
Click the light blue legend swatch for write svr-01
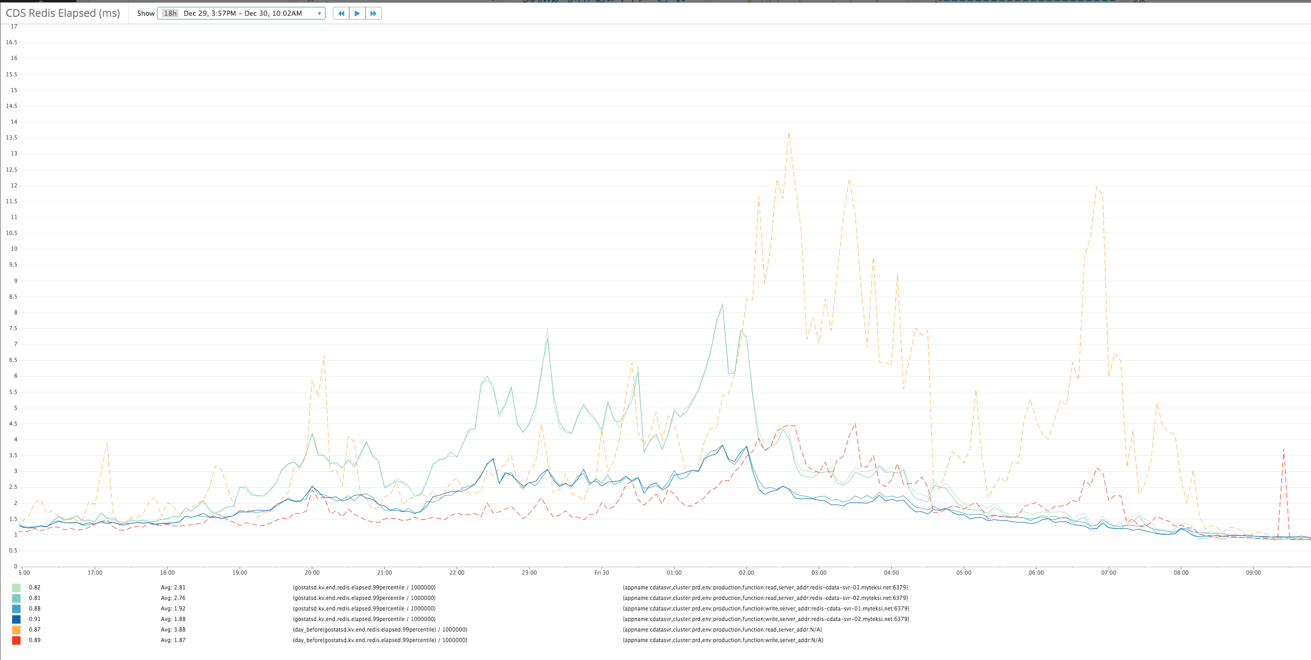point(16,608)
